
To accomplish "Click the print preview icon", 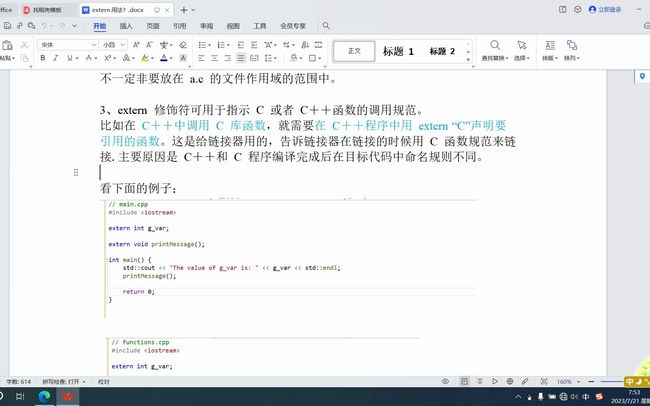I will point(32,26).
